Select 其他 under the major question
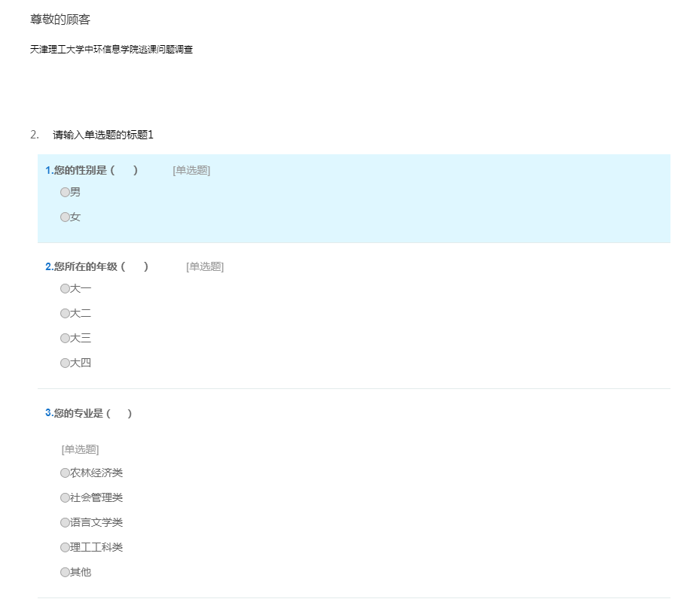The image size is (678, 602). pos(65,573)
